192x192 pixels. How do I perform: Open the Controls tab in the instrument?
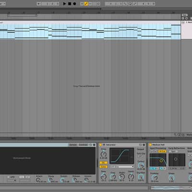83,145
